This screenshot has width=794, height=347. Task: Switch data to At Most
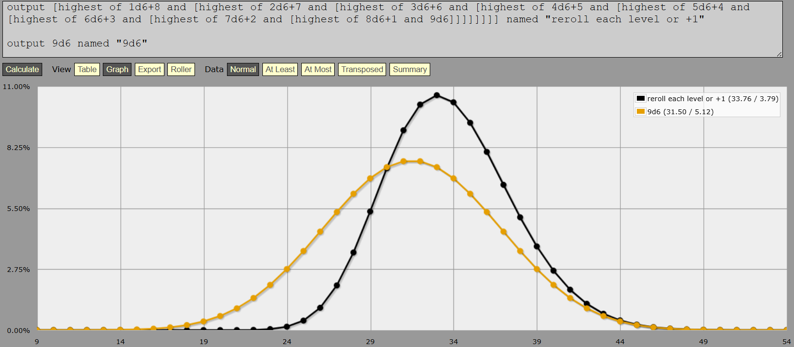tap(318, 70)
